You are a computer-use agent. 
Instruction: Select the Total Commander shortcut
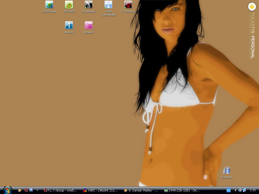(x=108, y=8)
